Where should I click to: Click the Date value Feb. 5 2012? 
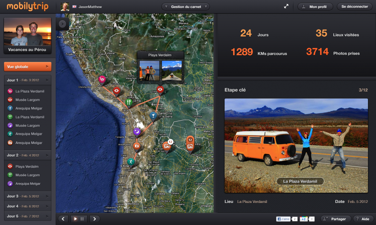pyautogui.click(x=358, y=202)
